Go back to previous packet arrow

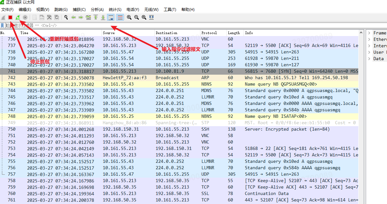(73, 17)
